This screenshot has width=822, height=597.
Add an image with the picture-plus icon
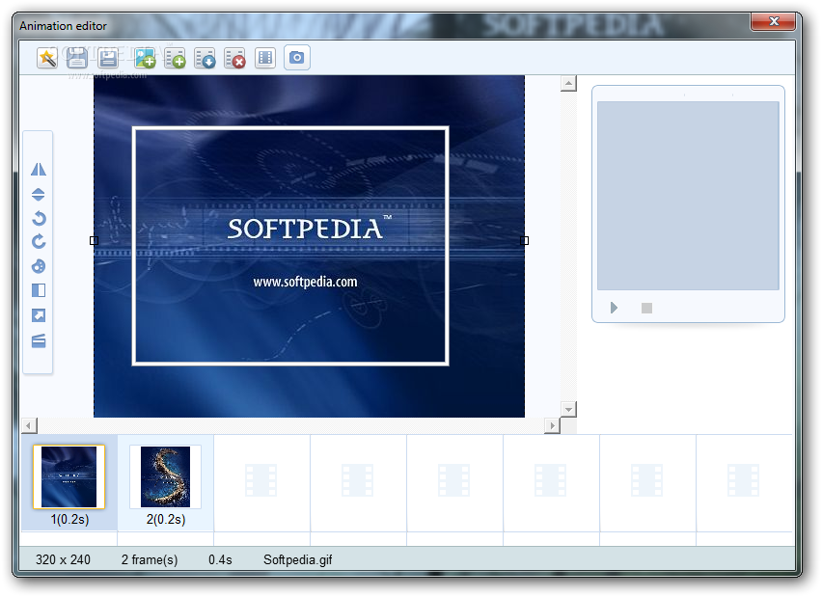pos(145,58)
